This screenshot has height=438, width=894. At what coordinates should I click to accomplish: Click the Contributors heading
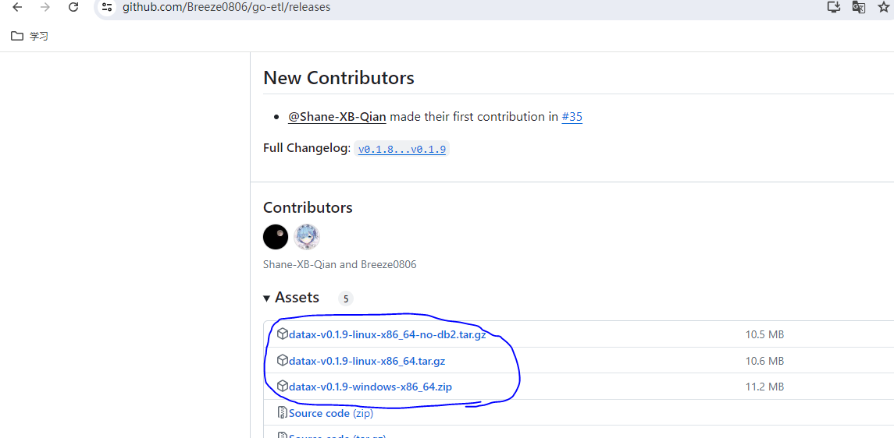coord(308,207)
